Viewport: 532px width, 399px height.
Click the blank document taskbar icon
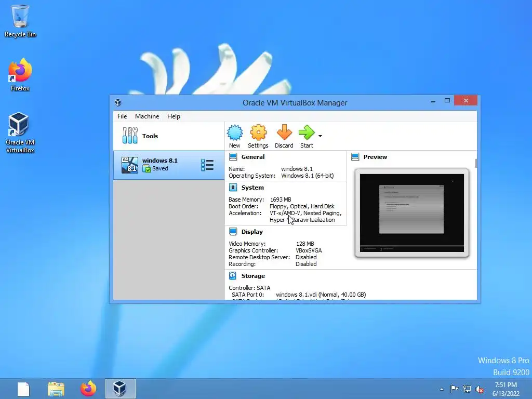[23, 389]
